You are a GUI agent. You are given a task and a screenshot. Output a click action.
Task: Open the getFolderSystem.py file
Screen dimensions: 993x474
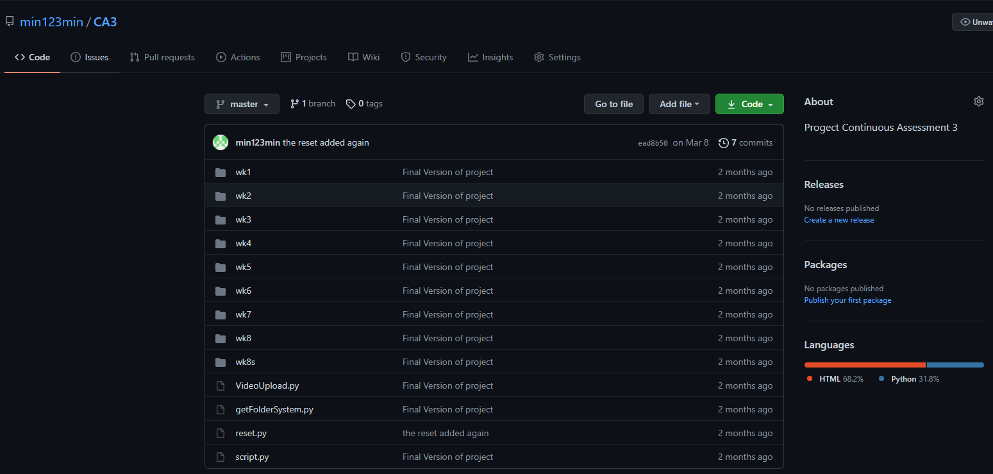(274, 410)
